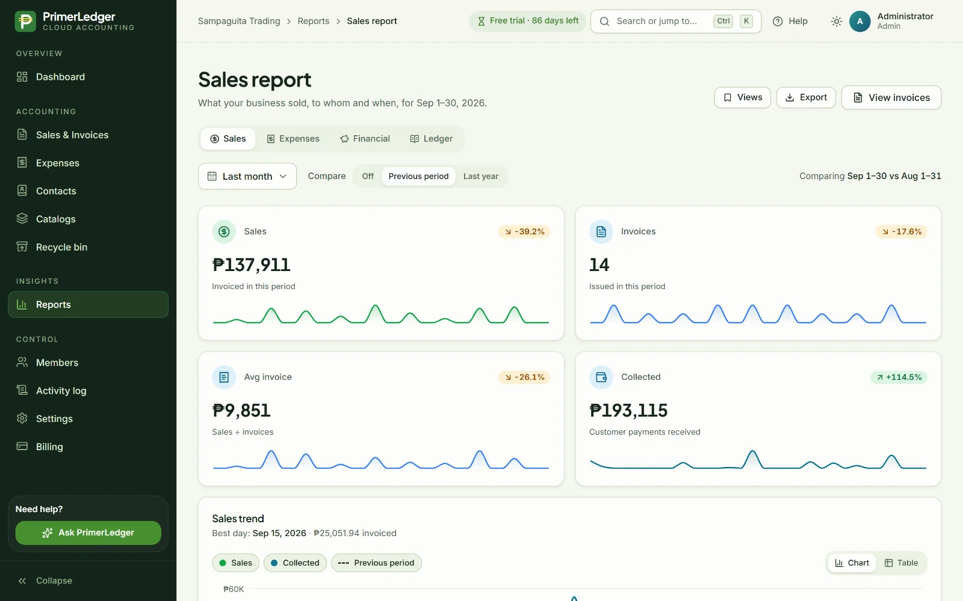Switch to the Ledger report tab

432,139
